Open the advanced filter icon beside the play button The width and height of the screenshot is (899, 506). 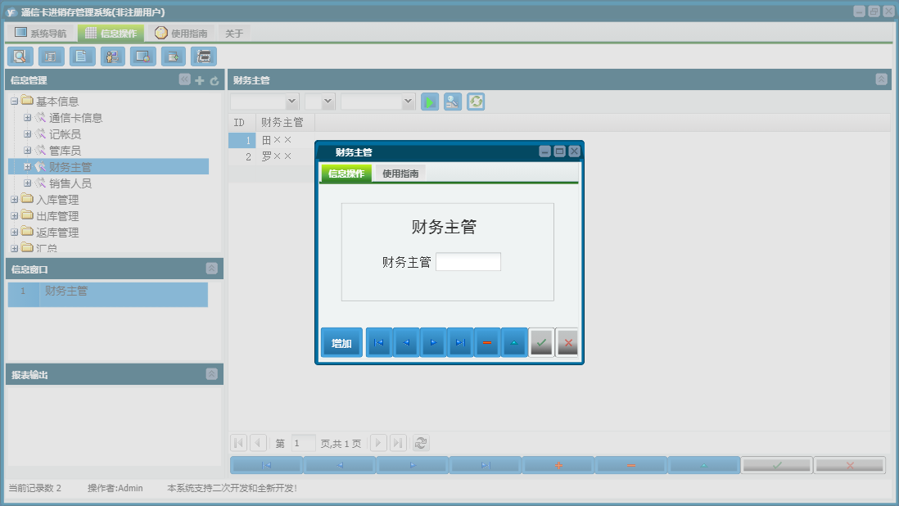[x=452, y=101]
